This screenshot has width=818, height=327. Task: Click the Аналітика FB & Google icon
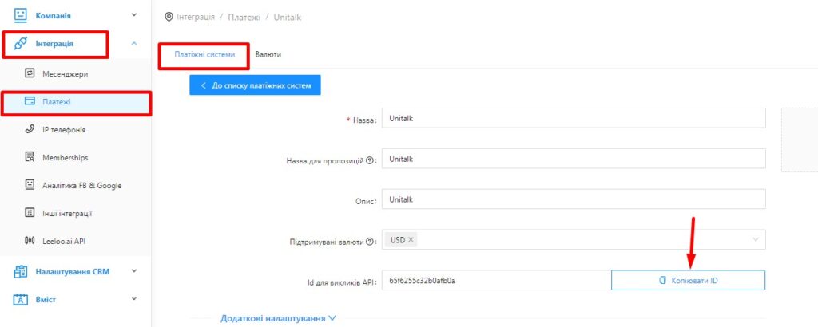[x=30, y=185]
